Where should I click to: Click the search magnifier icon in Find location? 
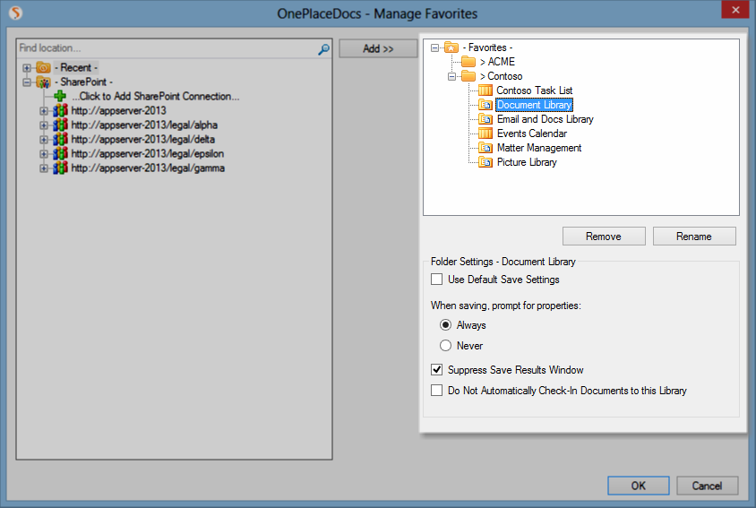(x=323, y=48)
